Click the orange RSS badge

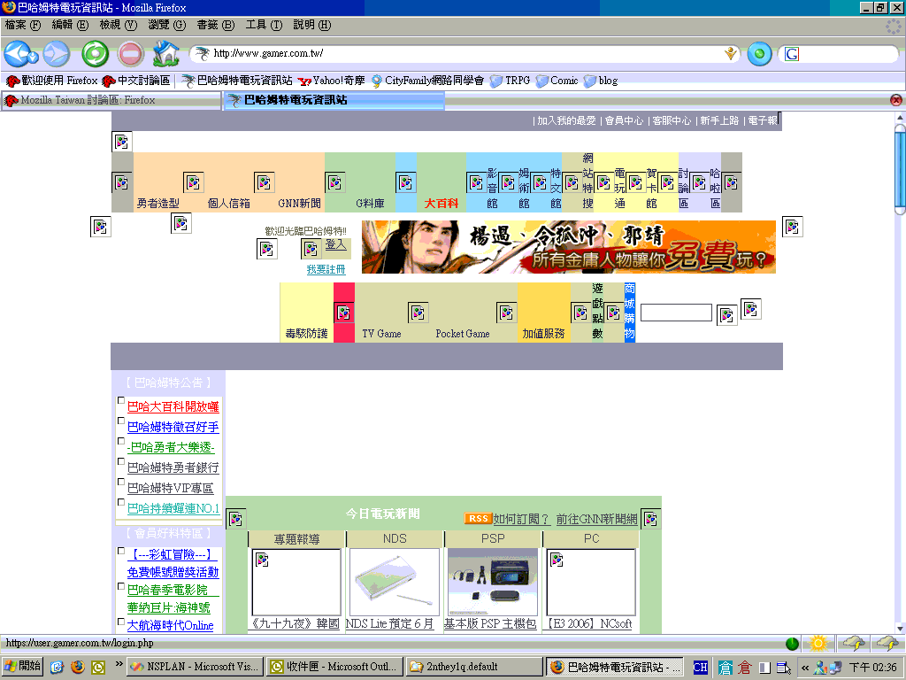pos(478,519)
